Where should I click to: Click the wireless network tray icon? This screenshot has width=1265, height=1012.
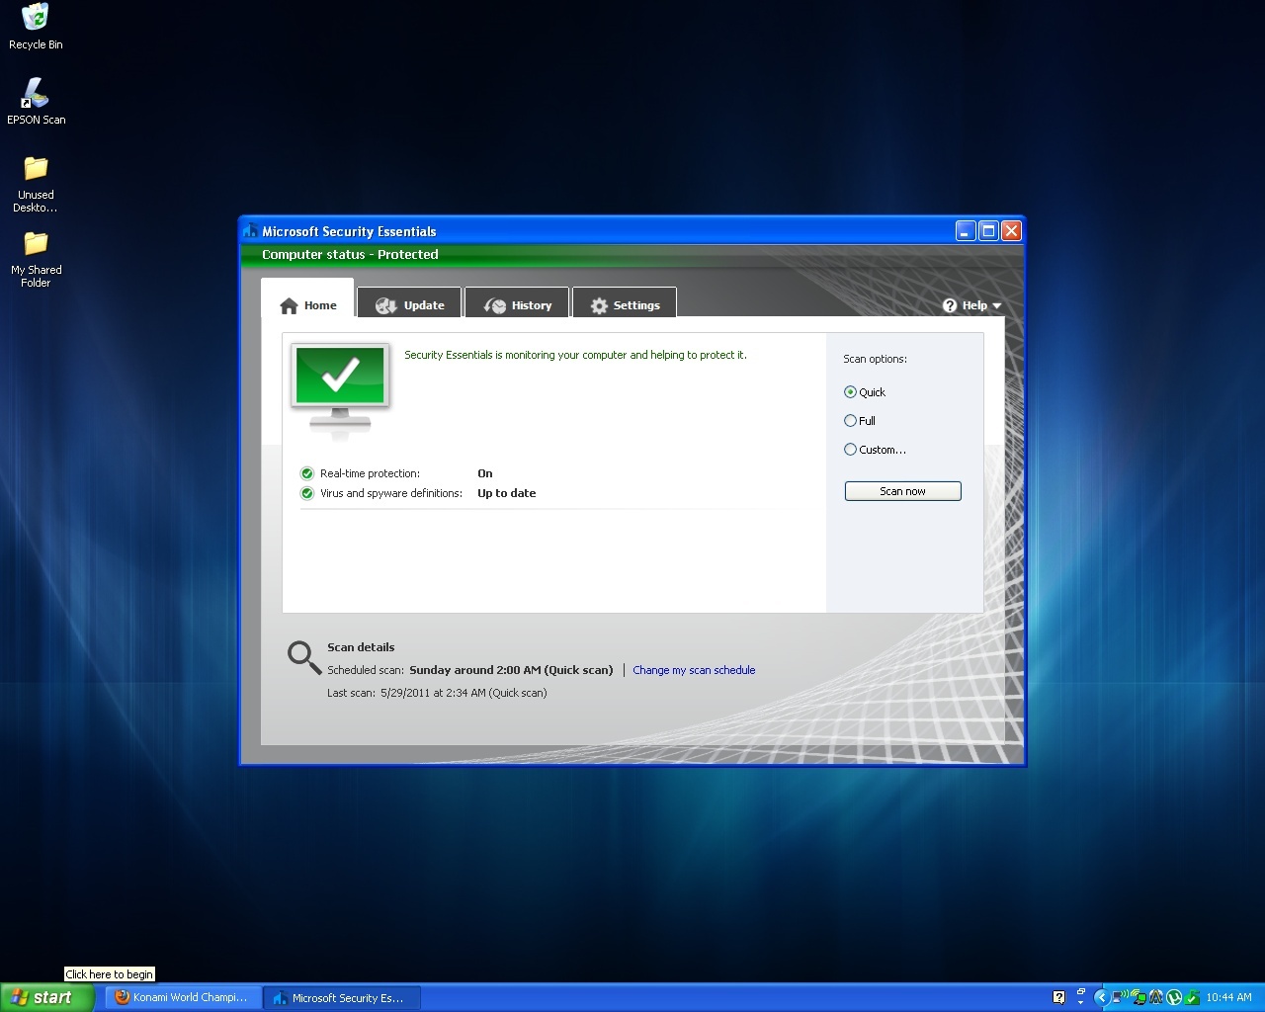pos(1120,997)
